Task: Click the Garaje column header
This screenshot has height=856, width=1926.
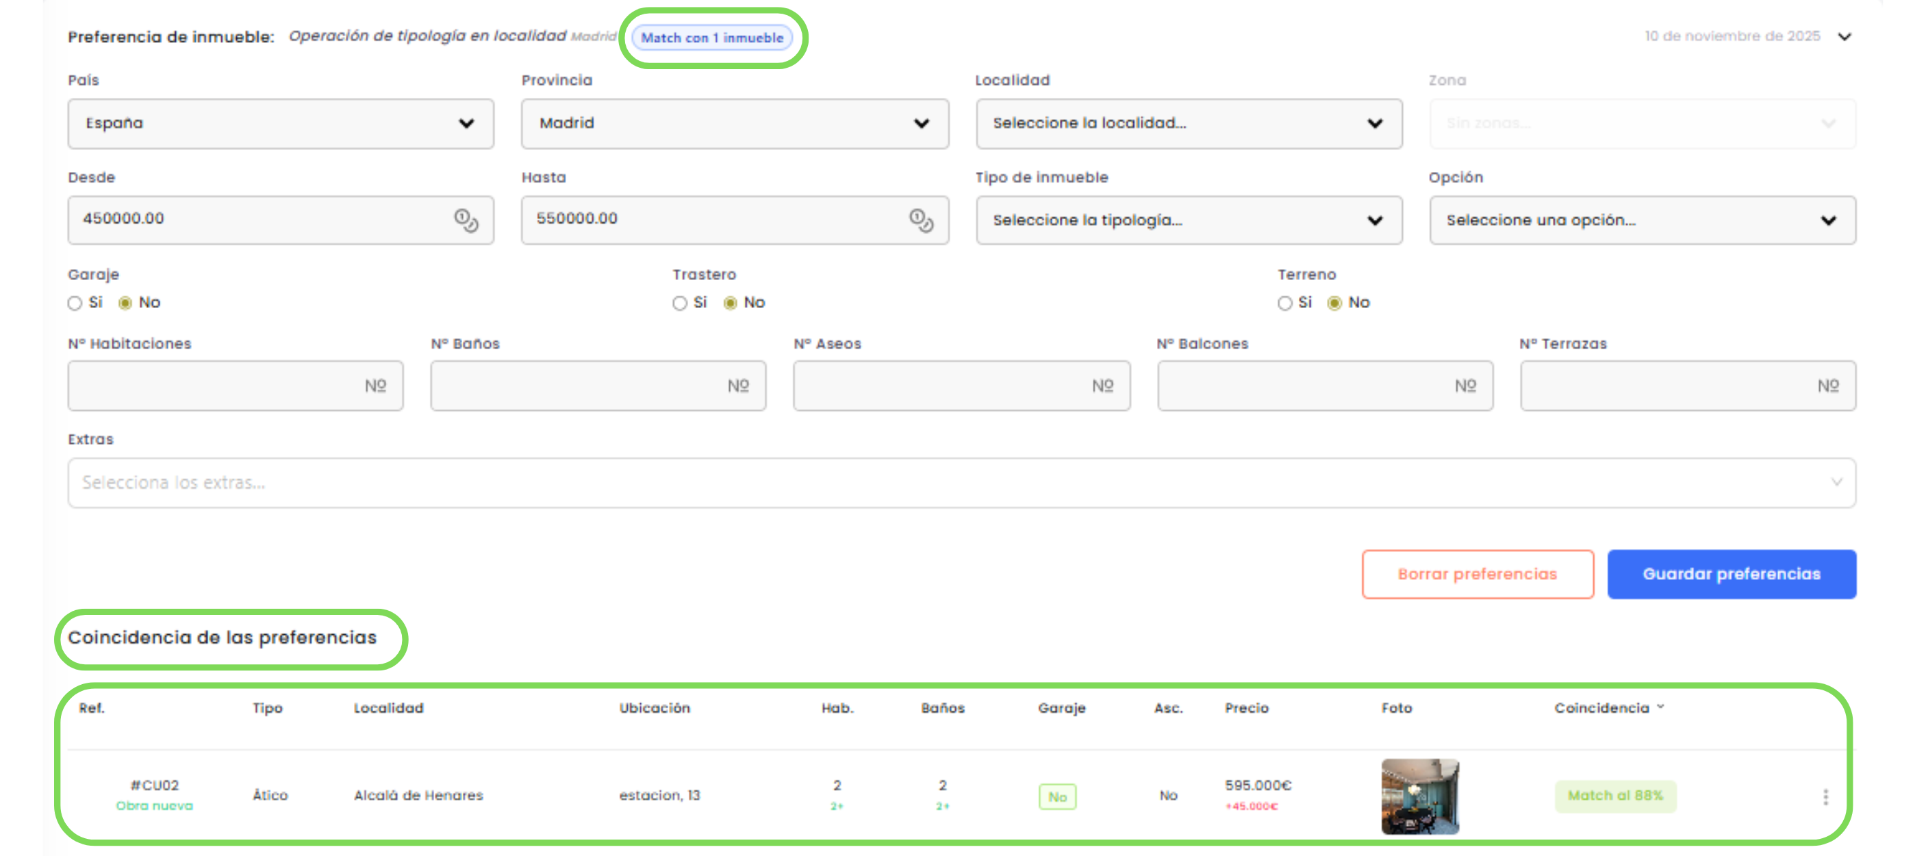Action: point(1061,708)
